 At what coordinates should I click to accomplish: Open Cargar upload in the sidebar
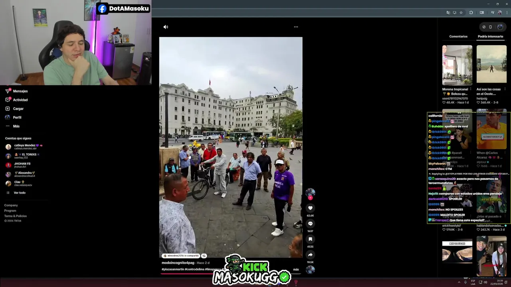[14, 109]
